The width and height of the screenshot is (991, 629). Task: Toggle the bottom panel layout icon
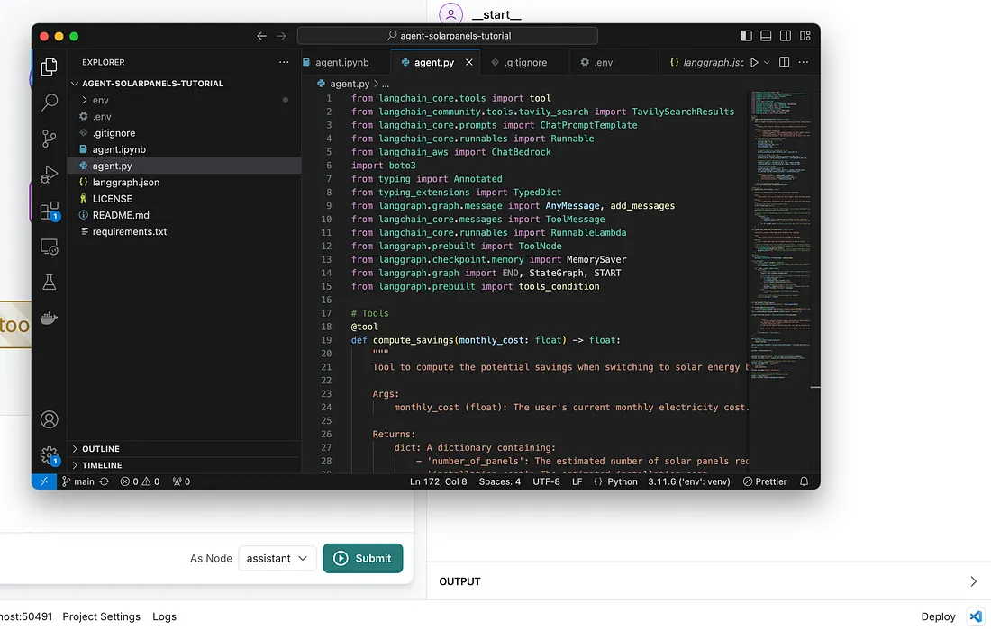[x=766, y=36]
